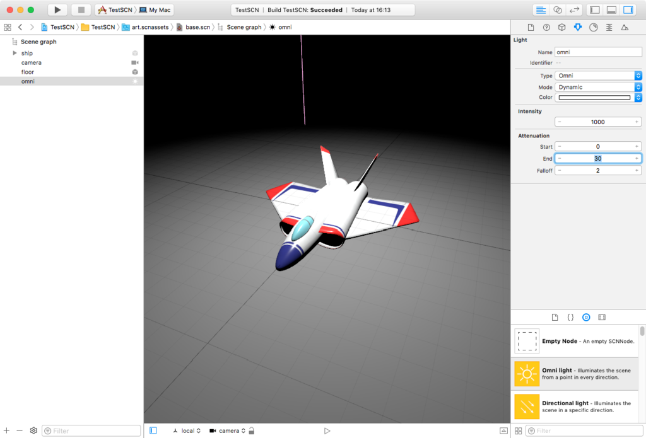Open the related items grid menu
The width and height of the screenshot is (646, 438).
(x=8, y=27)
